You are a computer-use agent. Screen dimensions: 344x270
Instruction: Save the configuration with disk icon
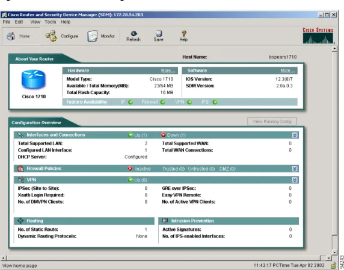click(158, 36)
